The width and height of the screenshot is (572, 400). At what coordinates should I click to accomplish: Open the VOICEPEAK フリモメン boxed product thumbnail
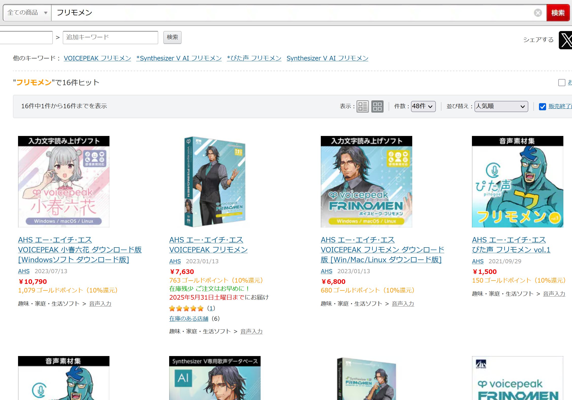(x=215, y=182)
